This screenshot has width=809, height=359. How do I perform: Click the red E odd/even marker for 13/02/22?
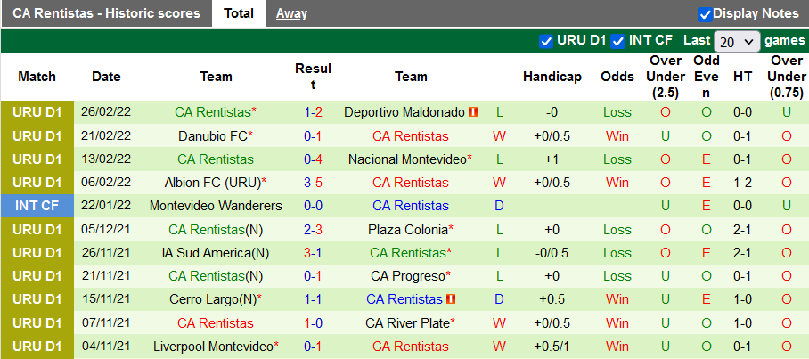coord(707,159)
